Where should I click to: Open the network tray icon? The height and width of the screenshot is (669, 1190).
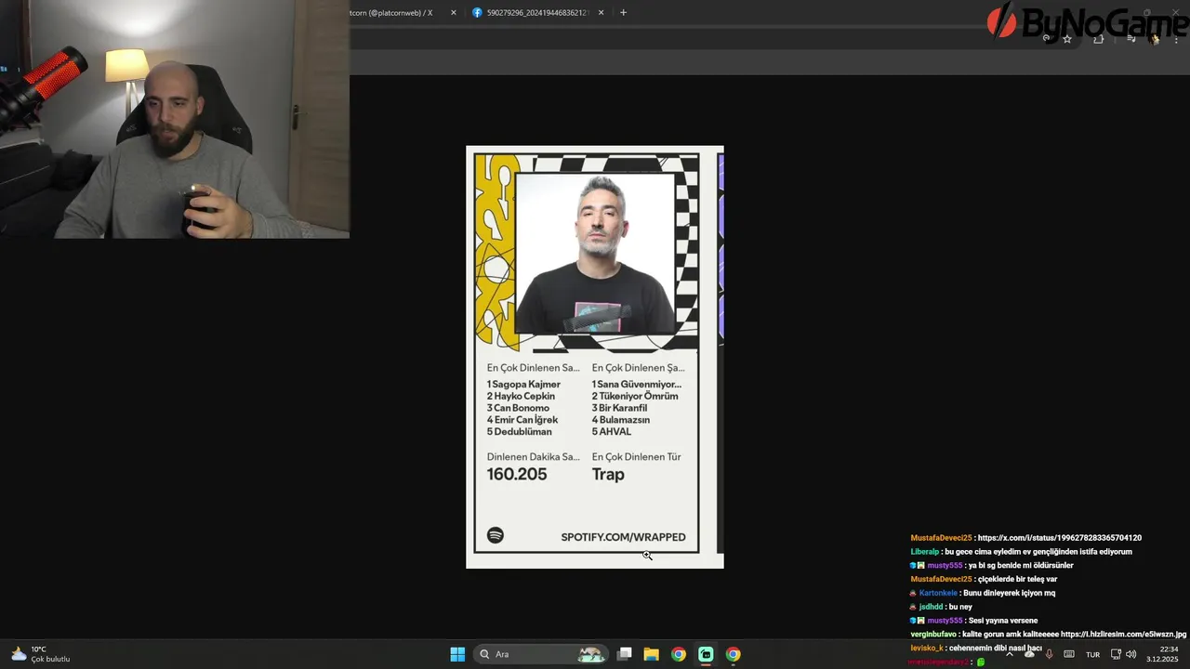click(1116, 654)
